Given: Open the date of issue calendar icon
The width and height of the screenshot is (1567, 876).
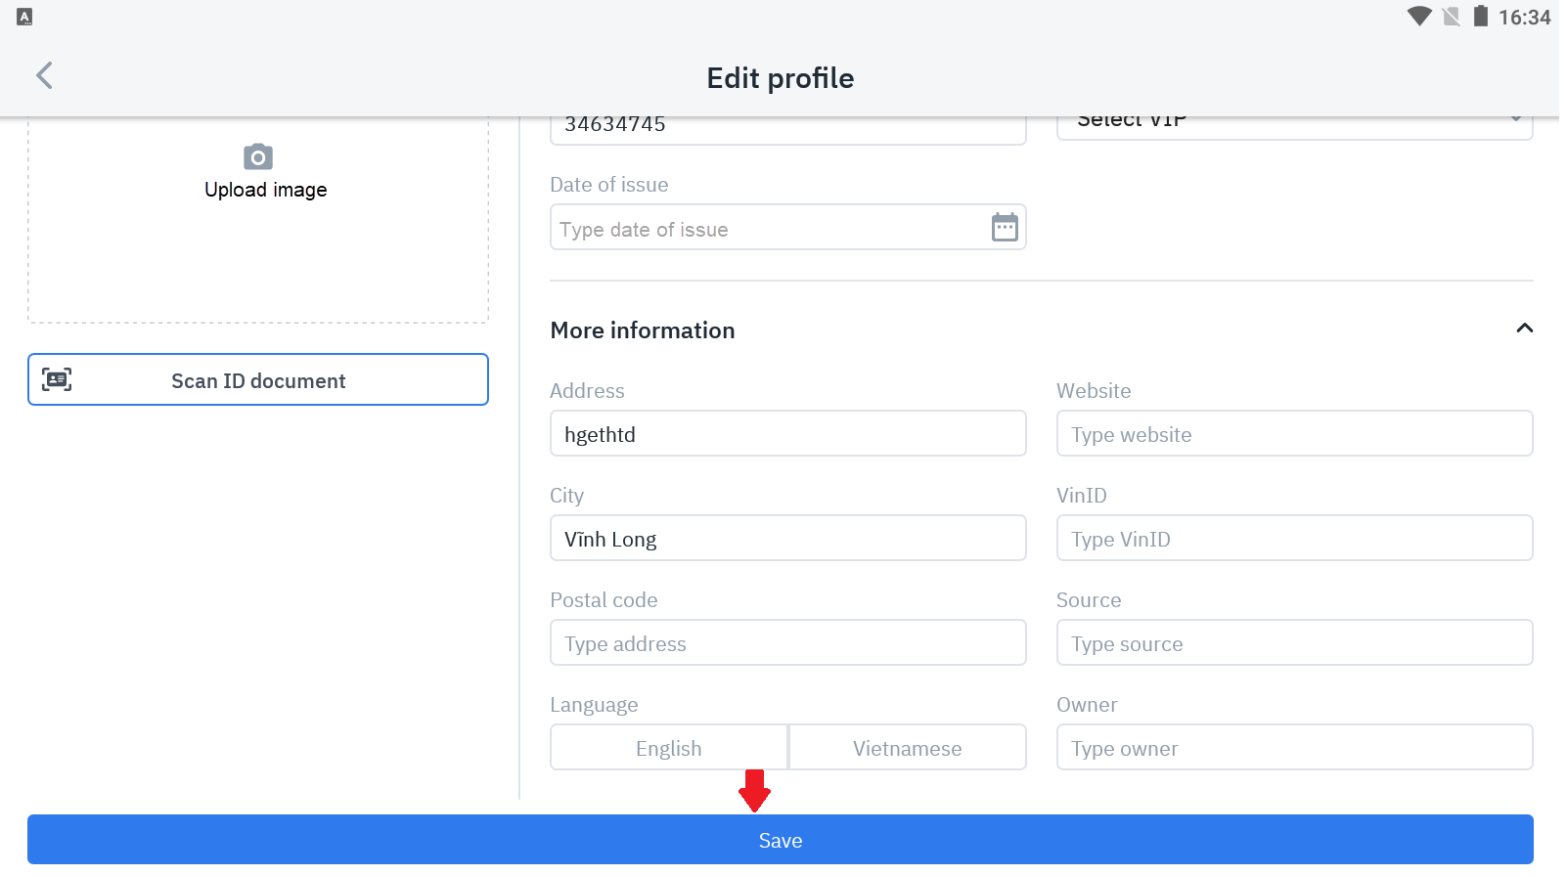Looking at the screenshot, I should pos(1005,228).
